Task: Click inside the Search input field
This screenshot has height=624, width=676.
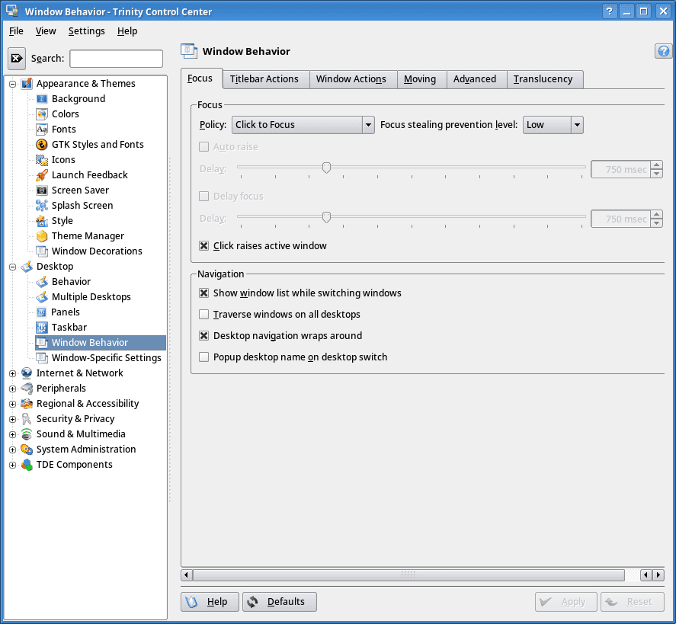Action: [116, 59]
